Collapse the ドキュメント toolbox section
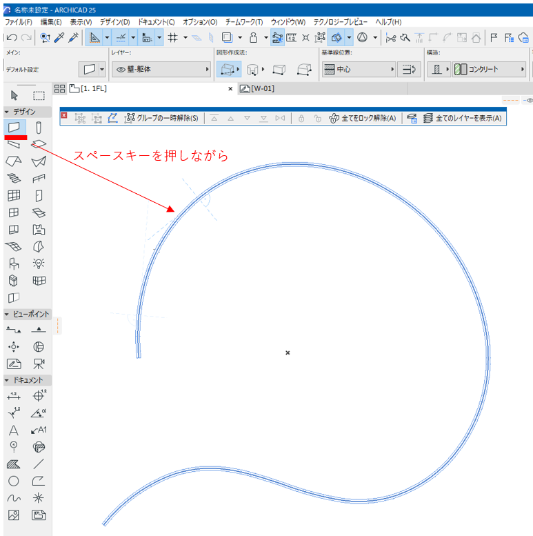 6,380
